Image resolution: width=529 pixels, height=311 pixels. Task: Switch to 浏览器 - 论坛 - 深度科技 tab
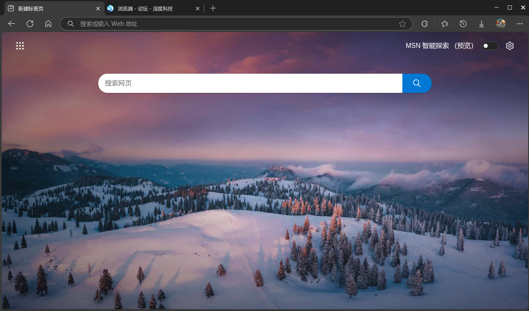(154, 8)
